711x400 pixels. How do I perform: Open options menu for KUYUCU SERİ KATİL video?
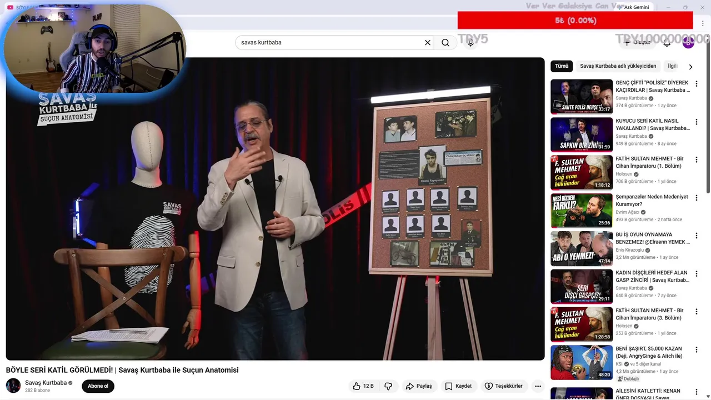tap(697, 122)
